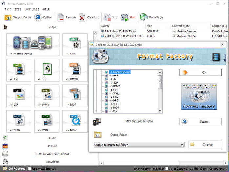This screenshot has height=172, width=229.
Task: Select -> Mobile Device in format tree
Action: tap(120, 72)
